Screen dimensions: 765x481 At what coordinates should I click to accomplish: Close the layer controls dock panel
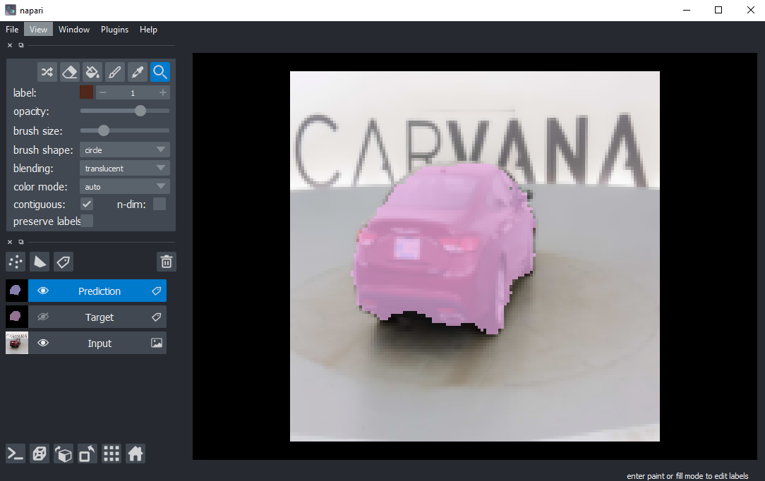click(x=10, y=45)
